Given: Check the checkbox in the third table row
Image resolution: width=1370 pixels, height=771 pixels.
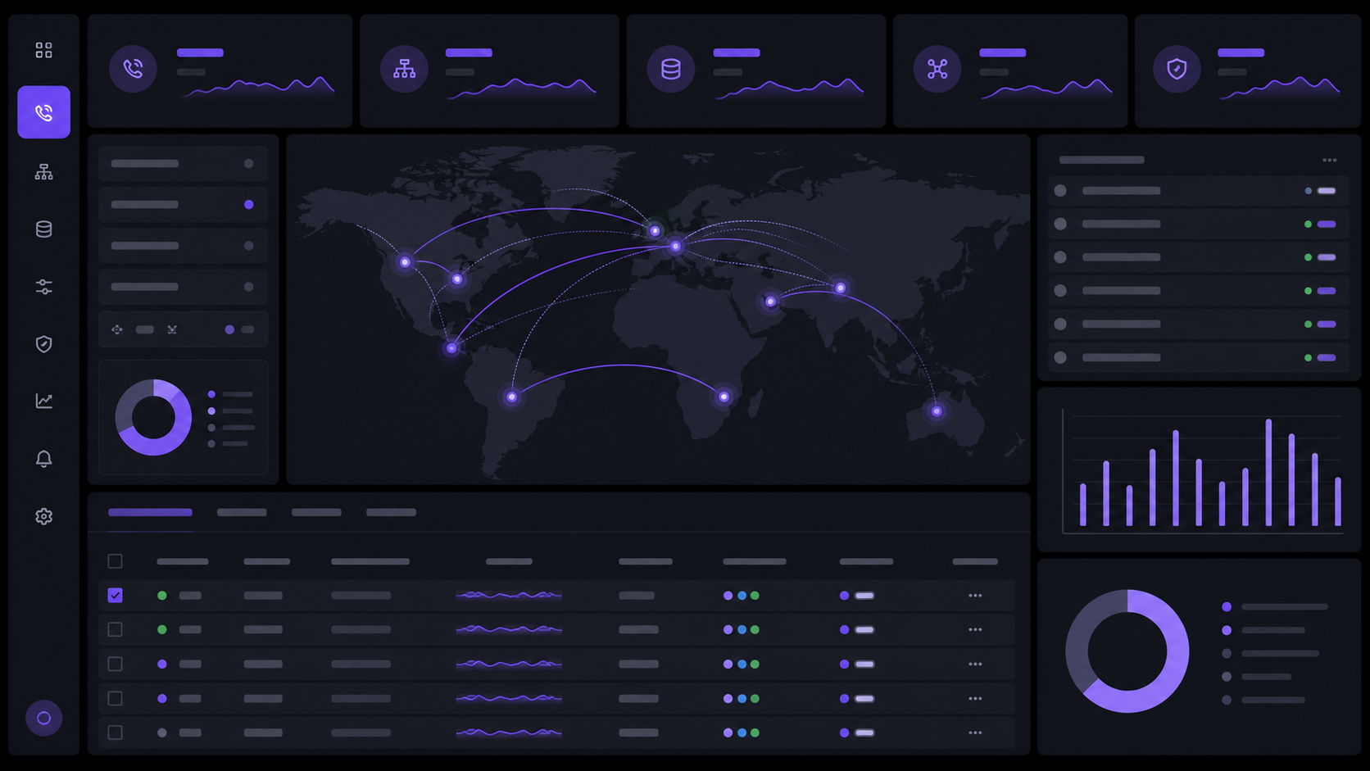Looking at the screenshot, I should tap(116, 664).
